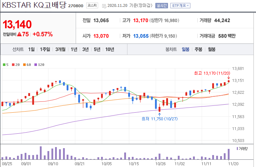
Task: Click the red up-triangle change icon
Action: 19,34
